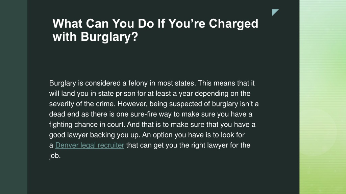Click the light green panel on the right
Viewport: 346px width, 194px height.
[323, 97]
